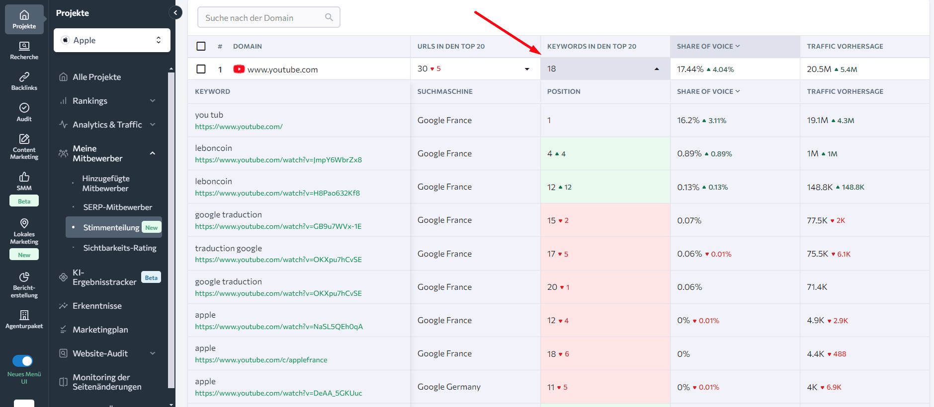The height and width of the screenshot is (407, 934).
Task: Open Agenturpaket building icon
Action: [x=24, y=315]
